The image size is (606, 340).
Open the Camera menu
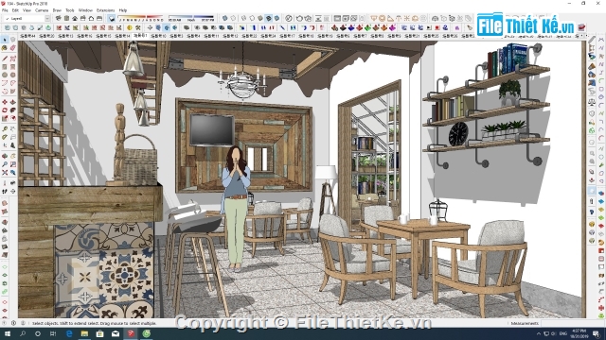click(x=42, y=10)
